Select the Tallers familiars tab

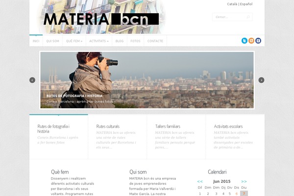coord(176,137)
